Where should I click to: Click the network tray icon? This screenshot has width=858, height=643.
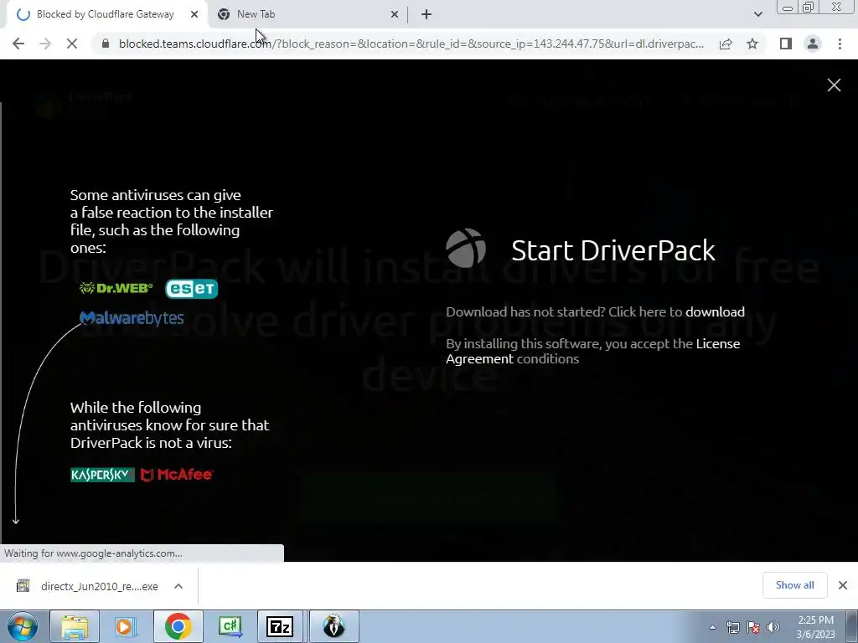[732, 627]
